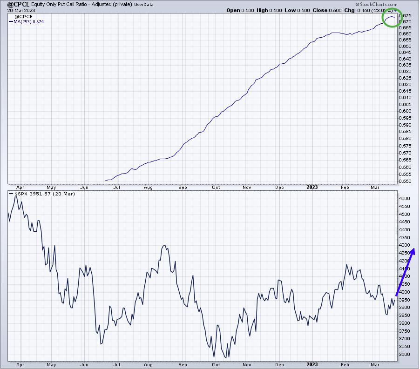Click the 4600 value on SPX axis

pyautogui.click(x=406, y=199)
